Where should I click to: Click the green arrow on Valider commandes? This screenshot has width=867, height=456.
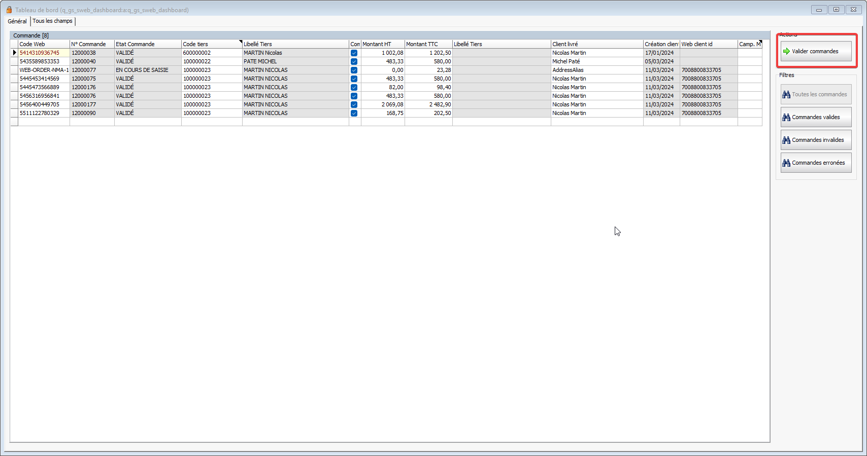coord(786,51)
